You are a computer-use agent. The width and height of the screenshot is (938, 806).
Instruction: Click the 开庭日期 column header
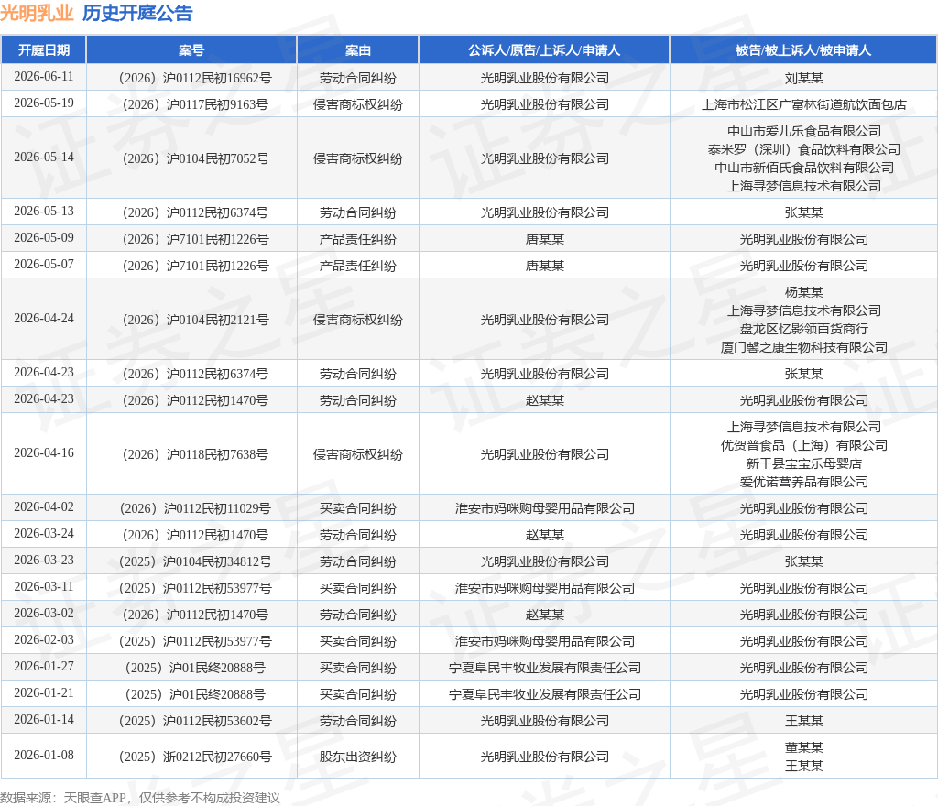tap(44, 50)
